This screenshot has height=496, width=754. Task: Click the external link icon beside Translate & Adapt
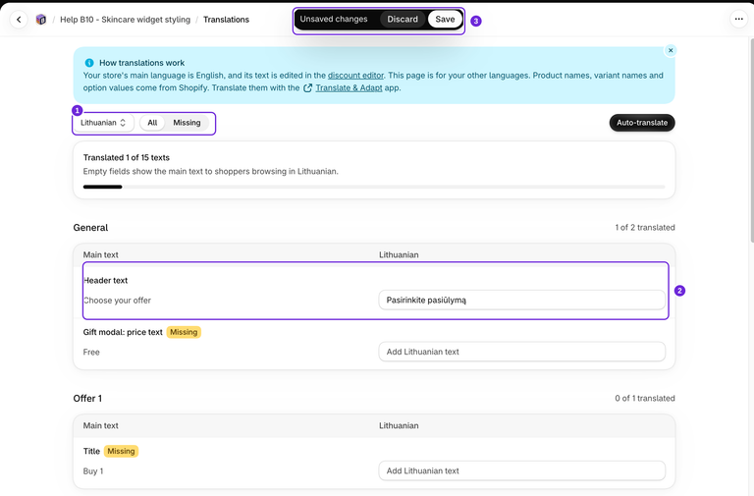[x=307, y=88]
